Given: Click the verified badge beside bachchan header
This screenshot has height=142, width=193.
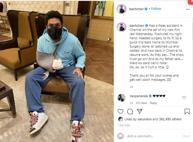Looking at the screenshot, I should (x=146, y=9).
